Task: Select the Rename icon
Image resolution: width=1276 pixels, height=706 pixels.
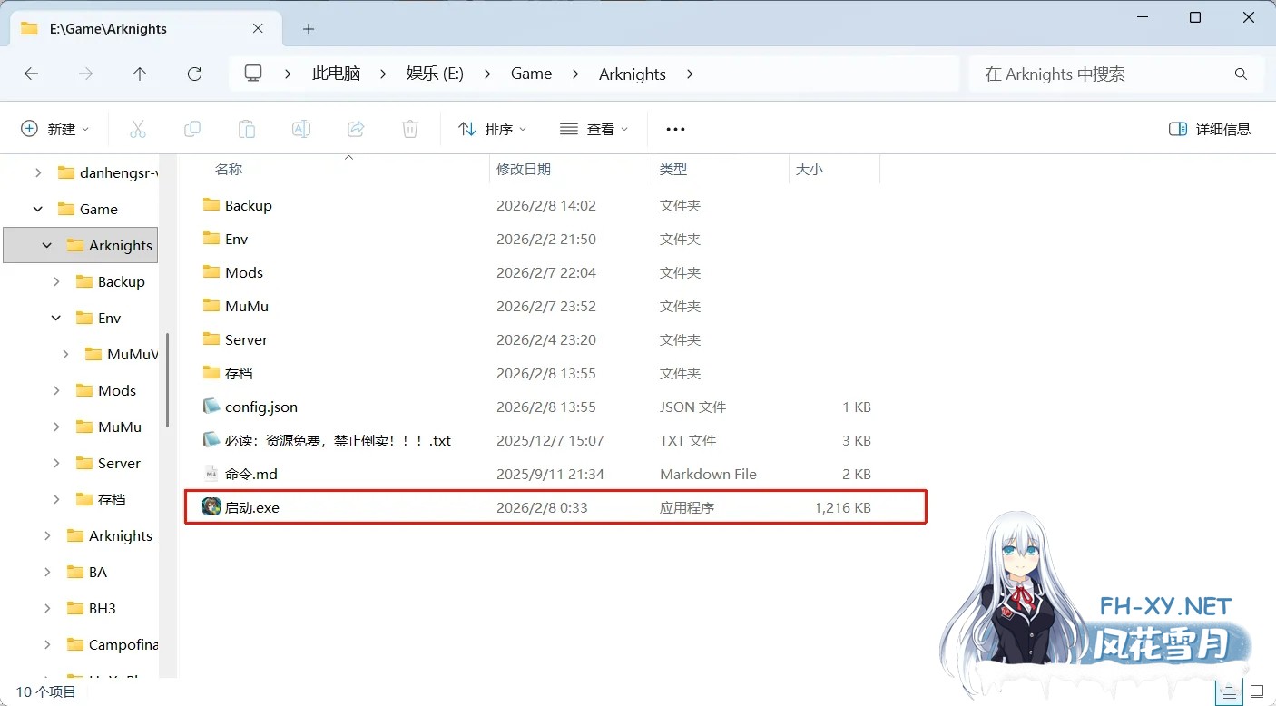Action: coord(300,129)
